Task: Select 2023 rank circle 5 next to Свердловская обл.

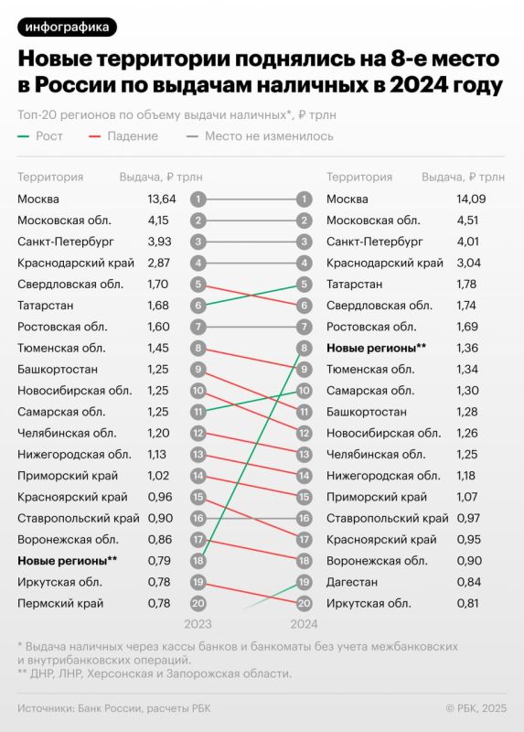Action: 198,285
